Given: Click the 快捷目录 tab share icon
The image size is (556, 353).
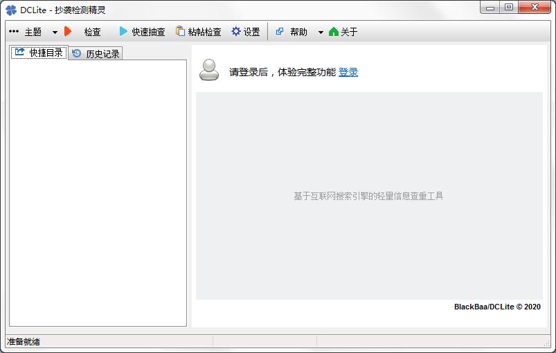Looking at the screenshot, I should coord(19,52).
